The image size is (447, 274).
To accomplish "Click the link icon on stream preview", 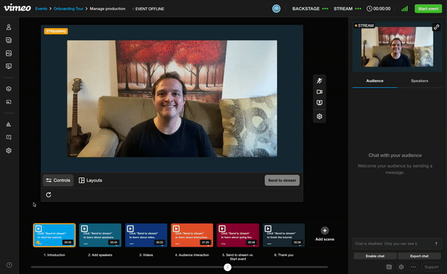I will pyautogui.click(x=437, y=27).
